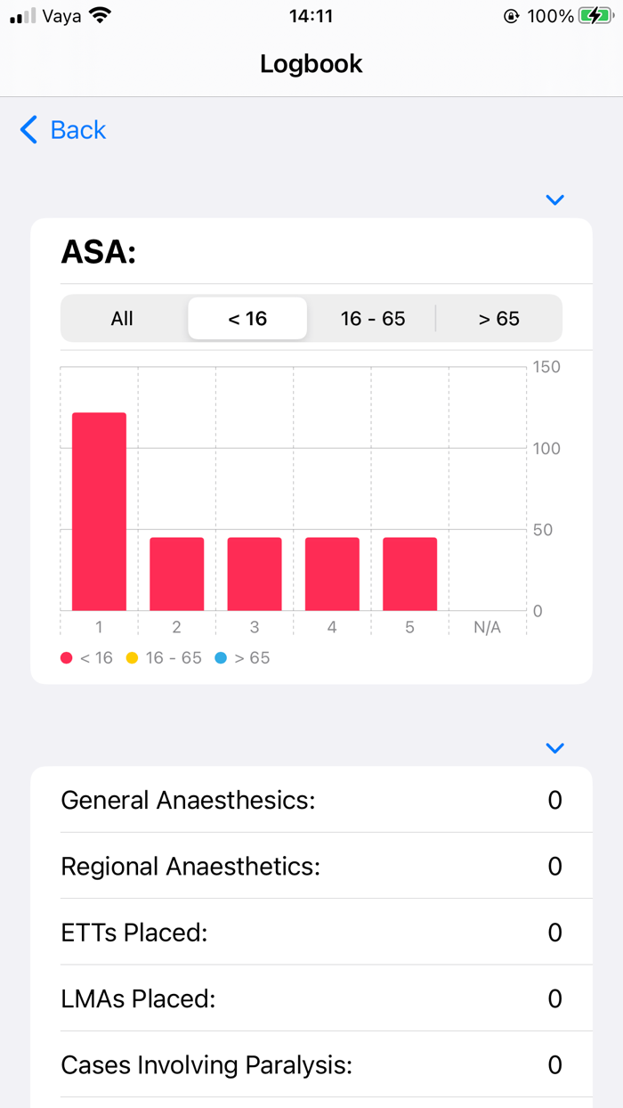The width and height of the screenshot is (623, 1108).
Task: Collapse the anaesthetics statistics section chevron
Action: (x=554, y=748)
